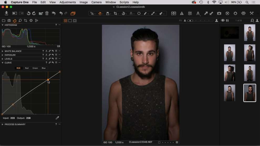Open Histogram panel more options dots
Viewport: 260px width, 146px height.
[x=60, y=25]
